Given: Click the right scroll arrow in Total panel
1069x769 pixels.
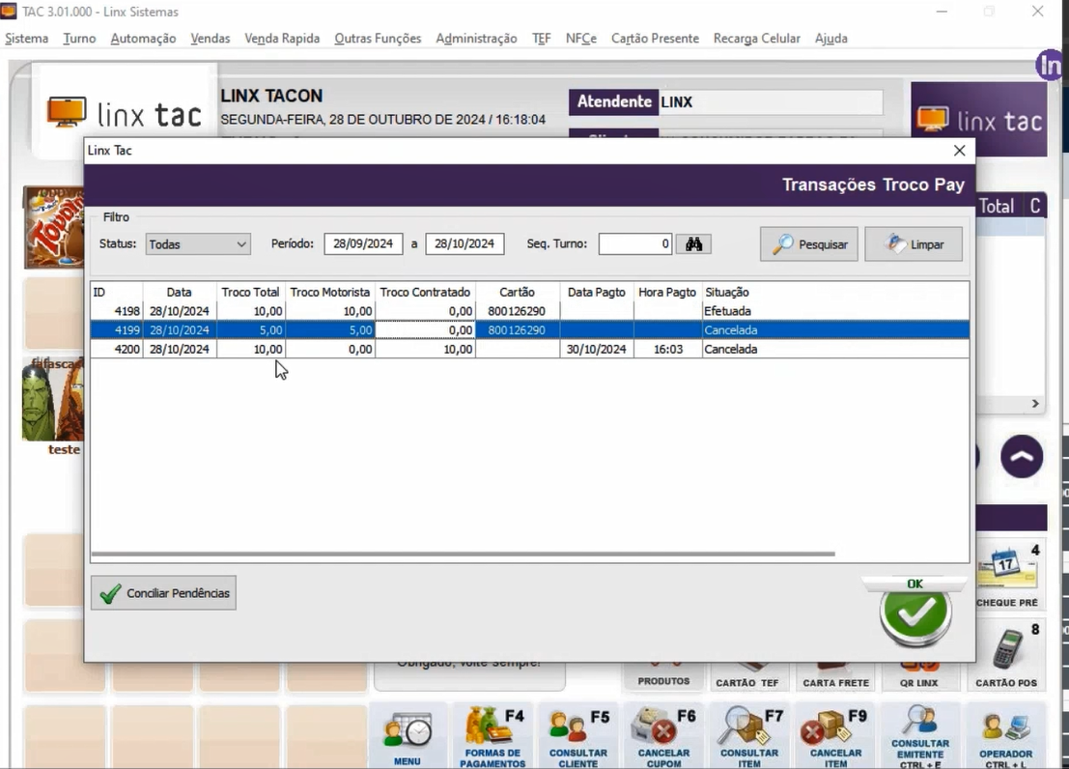Looking at the screenshot, I should coord(1035,404).
